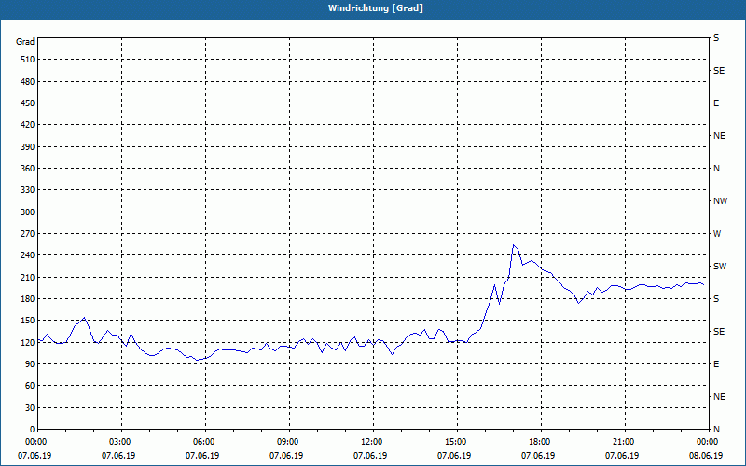Click the 07.06.19 date under 06:00

click(x=202, y=455)
